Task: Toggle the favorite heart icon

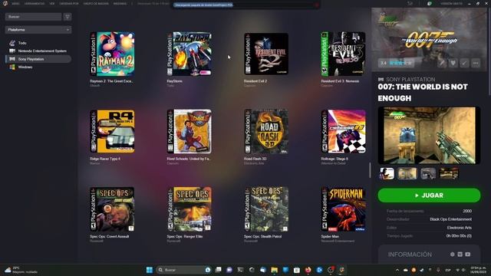Action: click(453, 63)
